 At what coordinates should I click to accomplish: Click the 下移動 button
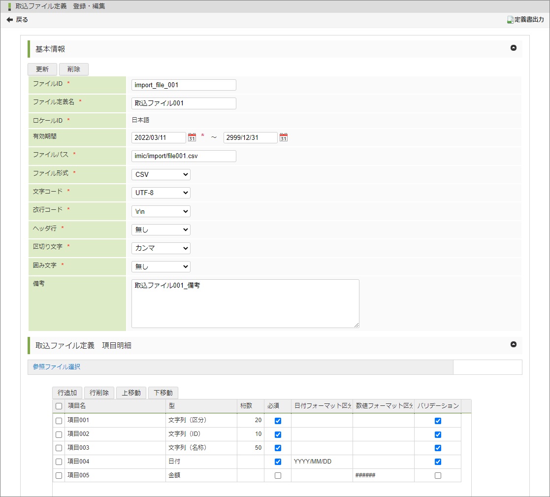(x=163, y=393)
